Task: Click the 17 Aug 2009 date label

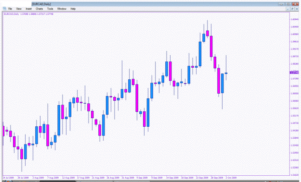Action: coord(83,178)
